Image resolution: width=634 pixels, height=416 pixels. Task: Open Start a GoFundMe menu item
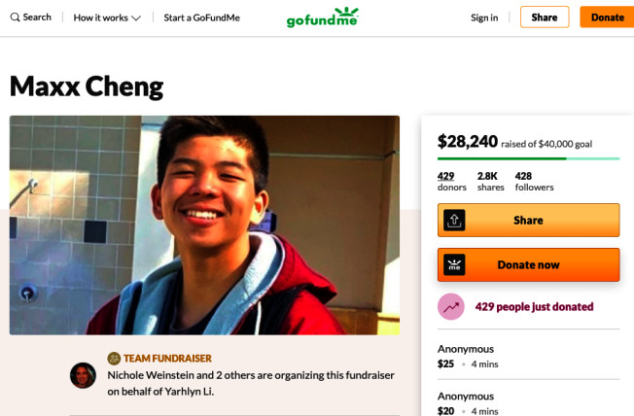[x=201, y=17]
